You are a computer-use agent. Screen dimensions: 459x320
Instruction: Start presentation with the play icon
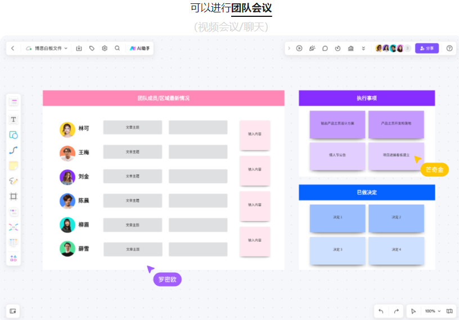[299, 48]
